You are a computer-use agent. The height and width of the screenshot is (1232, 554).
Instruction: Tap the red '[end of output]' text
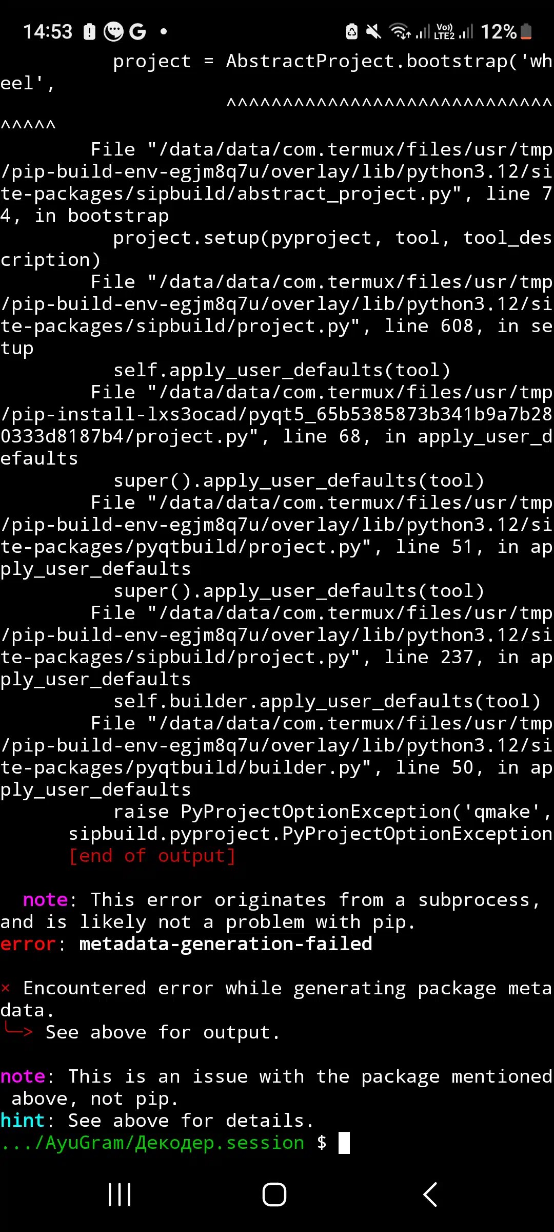click(x=152, y=856)
